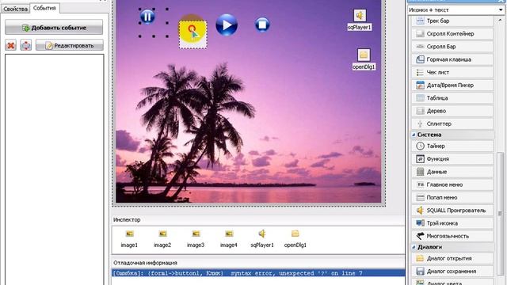This screenshot has height=285, width=507.
Task: Click the pause button image on the form
Action: 147,17
